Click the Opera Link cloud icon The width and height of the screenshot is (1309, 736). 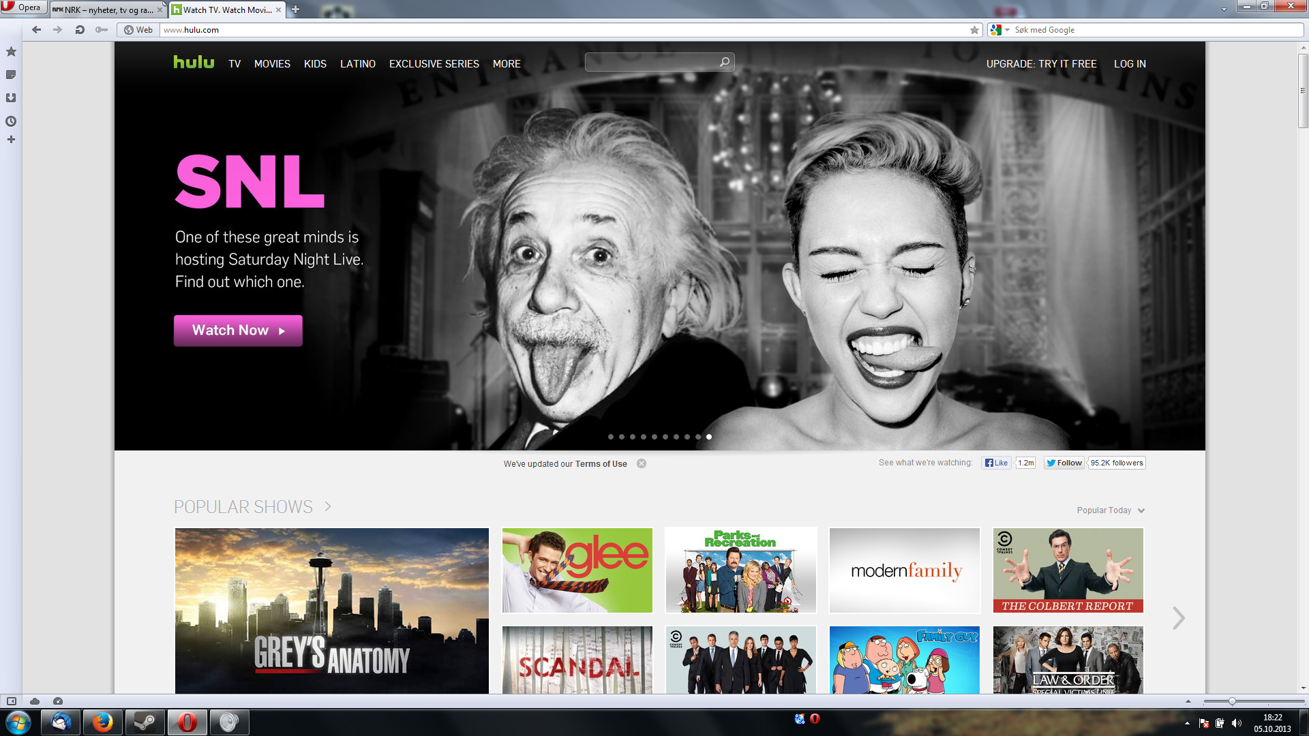point(35,701)
